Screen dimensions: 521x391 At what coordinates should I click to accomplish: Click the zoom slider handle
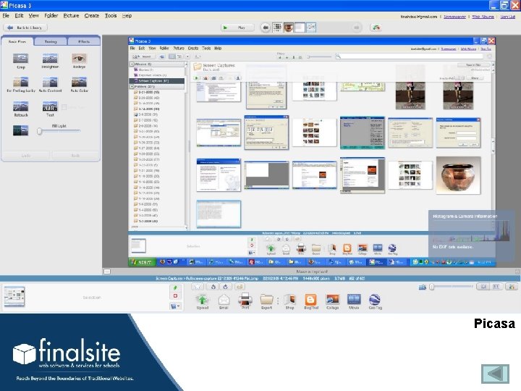click(432, 287)
